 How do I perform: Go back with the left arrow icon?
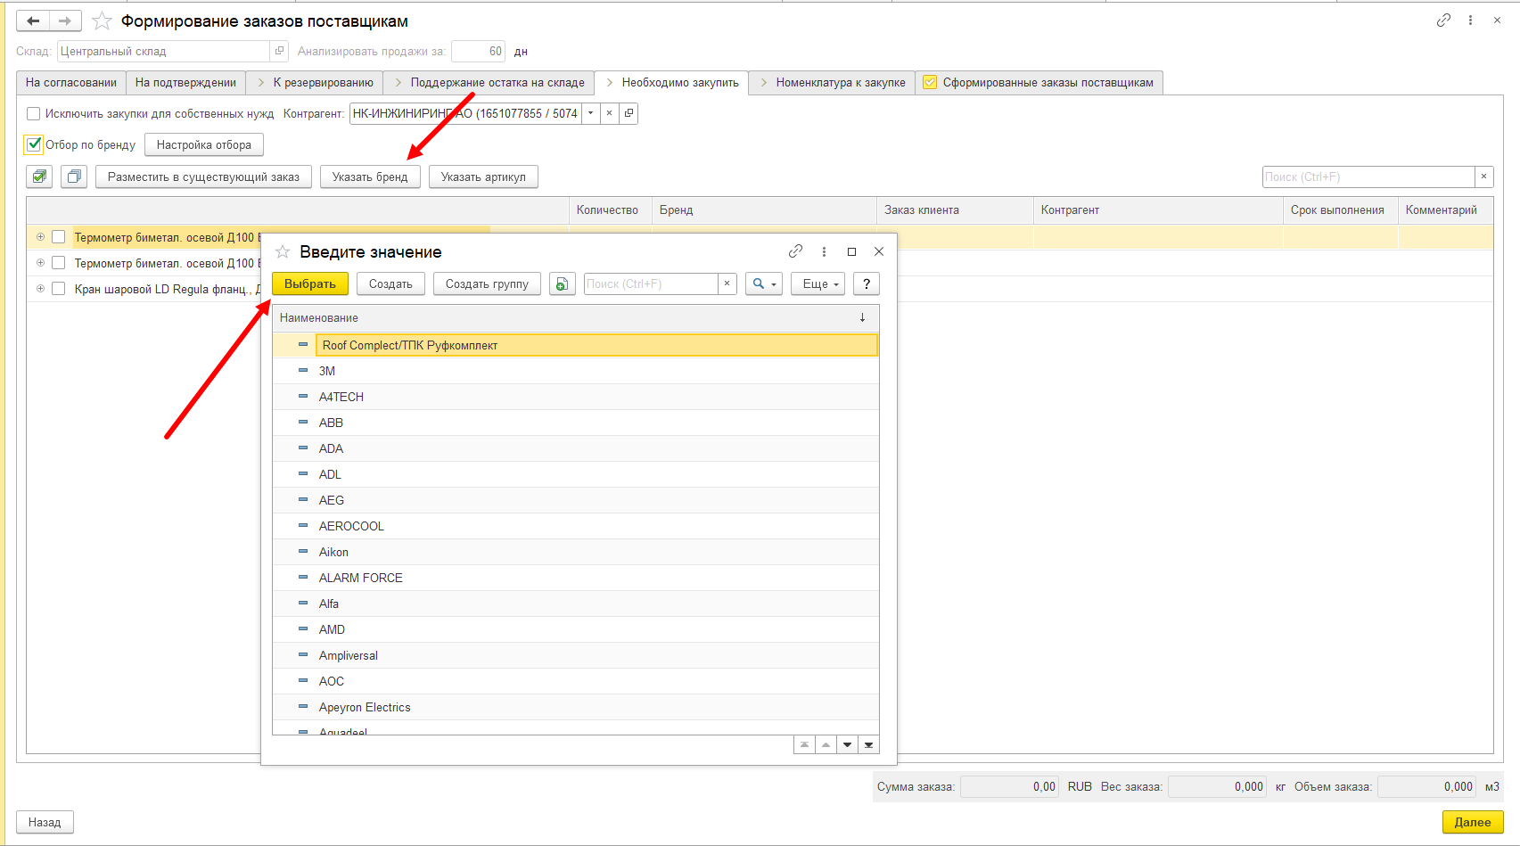tap(33, 21)
